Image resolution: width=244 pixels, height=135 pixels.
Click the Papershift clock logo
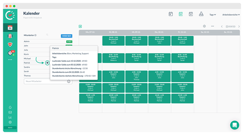point(10,15)
